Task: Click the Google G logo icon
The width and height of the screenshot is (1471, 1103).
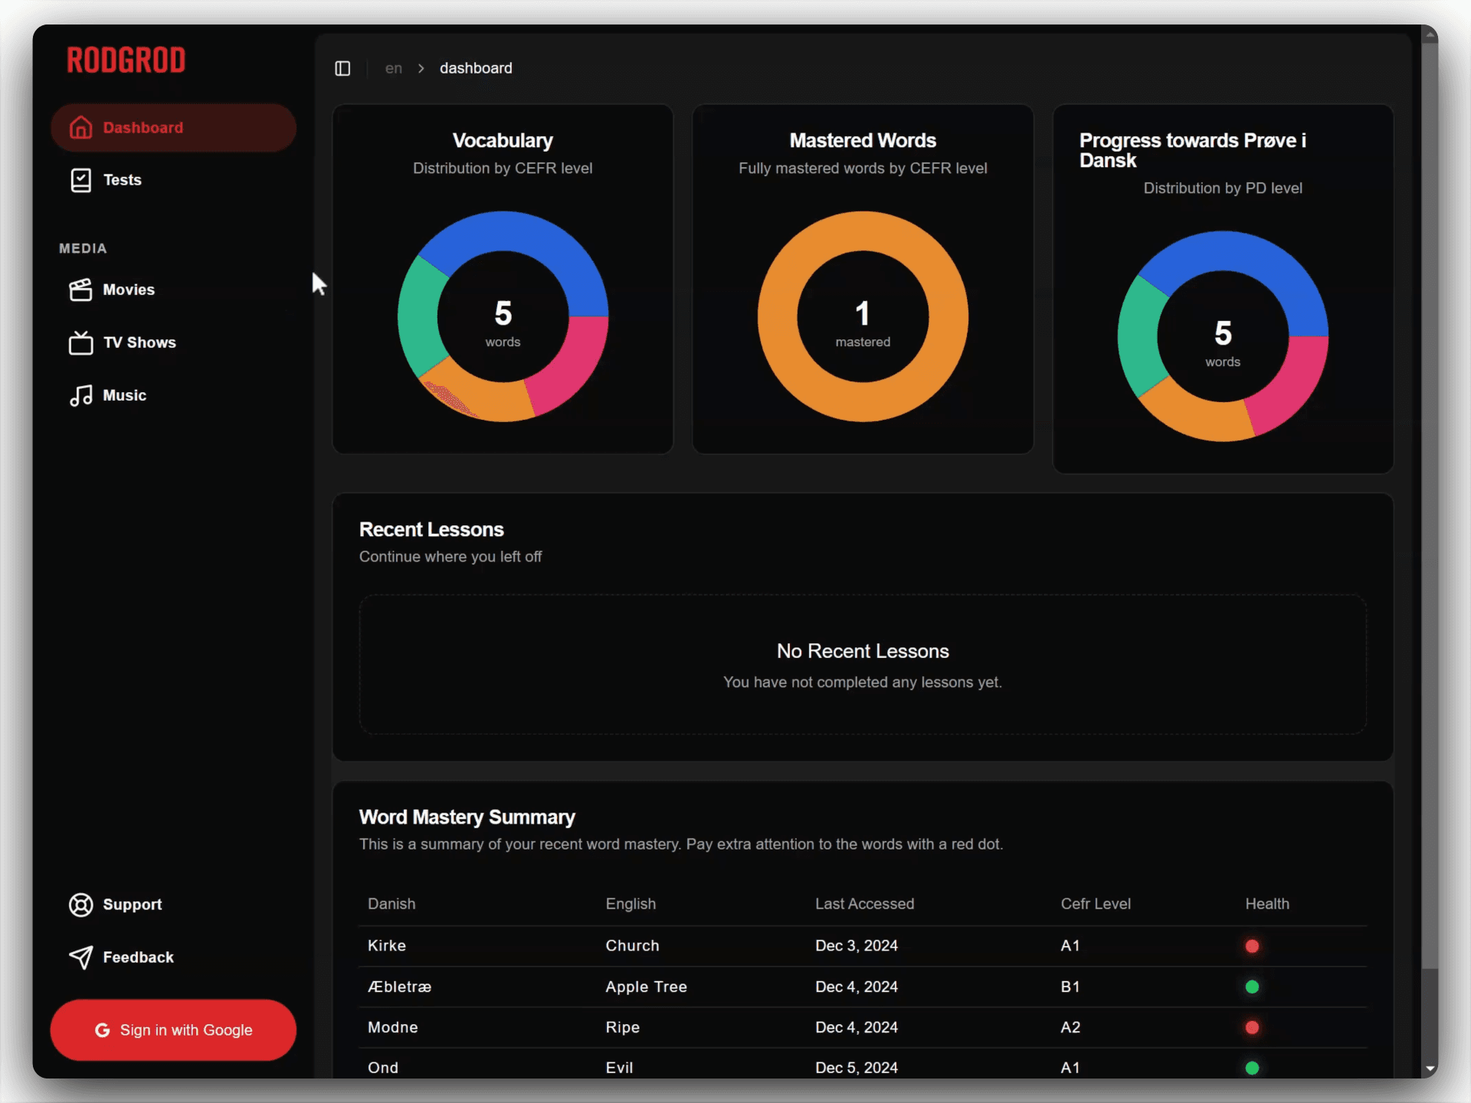Action: (x=102, y=1030)
